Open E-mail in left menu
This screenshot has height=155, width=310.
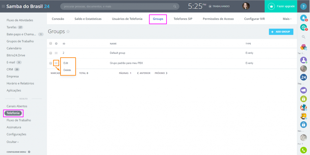coord(11,62)
